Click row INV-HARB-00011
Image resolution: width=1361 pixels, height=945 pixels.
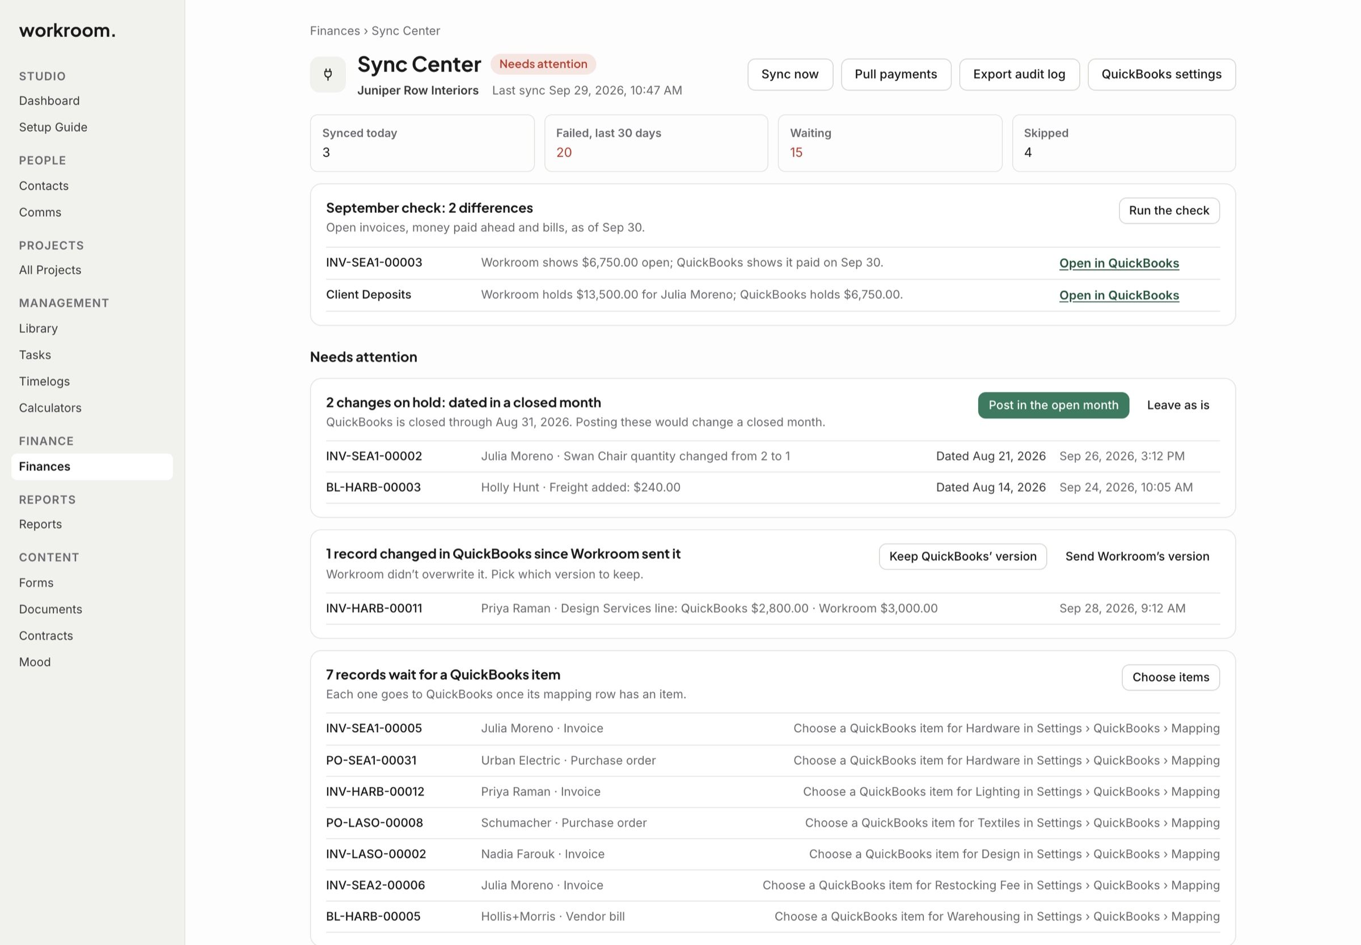coord(772,608)
